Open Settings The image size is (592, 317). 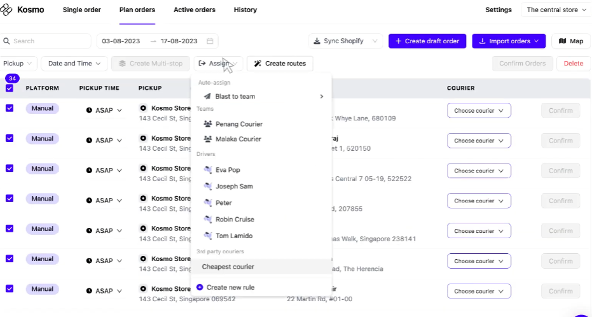tap(499, 10)
